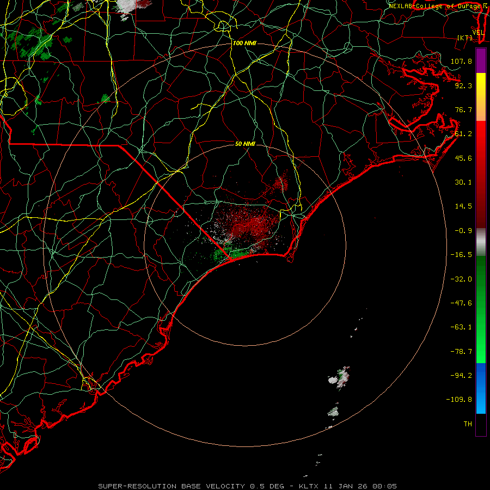Select the blue segment of the velocity scale

[481, 388]
